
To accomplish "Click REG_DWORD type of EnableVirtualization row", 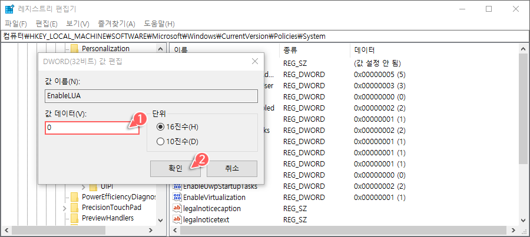I will coord(304,197).
